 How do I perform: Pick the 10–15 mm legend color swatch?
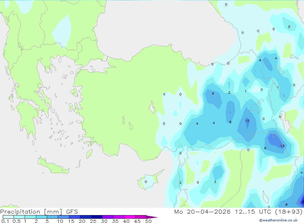64,217
